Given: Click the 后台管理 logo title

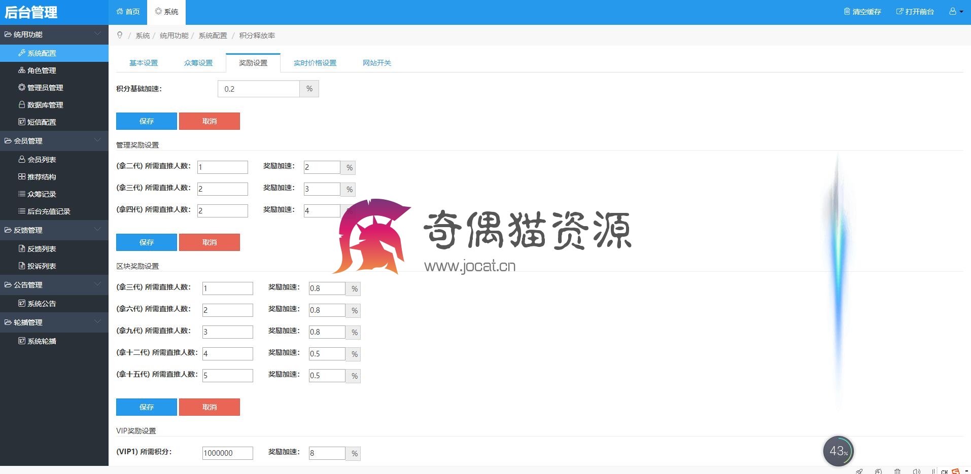Looking at the screenshot, I should (31, 12).
